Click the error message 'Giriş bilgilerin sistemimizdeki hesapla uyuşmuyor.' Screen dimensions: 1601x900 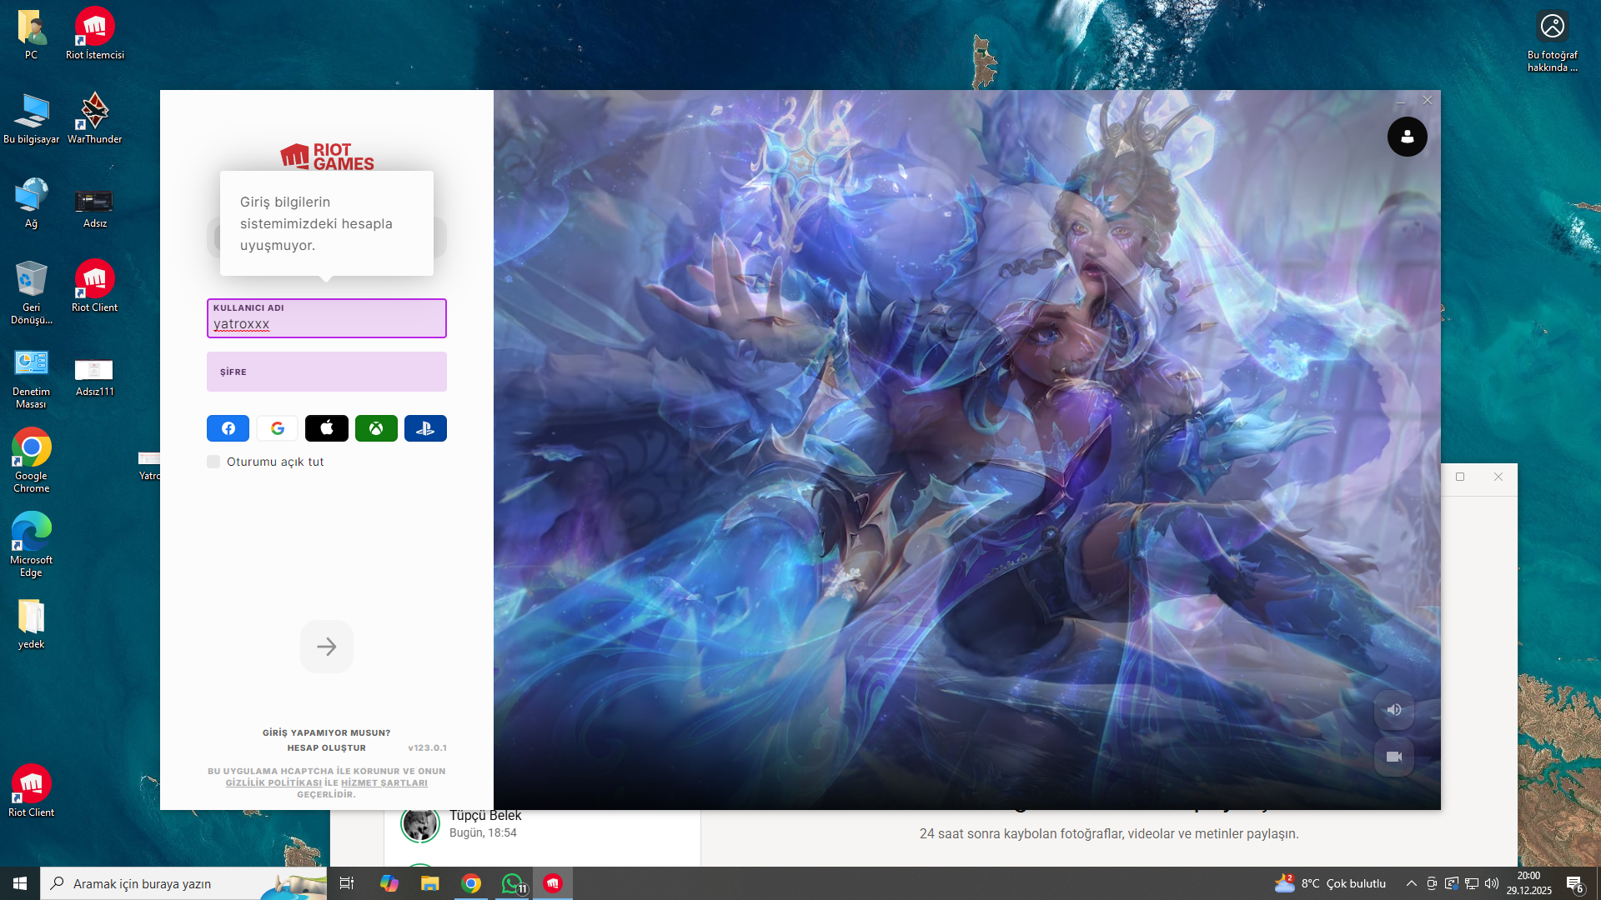click(316, 223)
